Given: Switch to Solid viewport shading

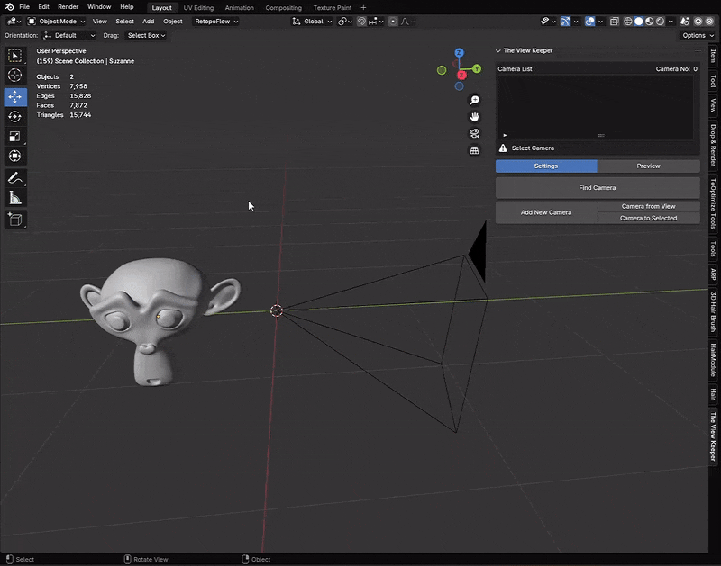Looking at the screenshot, I should tap(639, 22).
